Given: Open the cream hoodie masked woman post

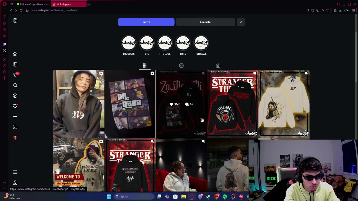Looking at the screenshot, I should pos(284,104).
